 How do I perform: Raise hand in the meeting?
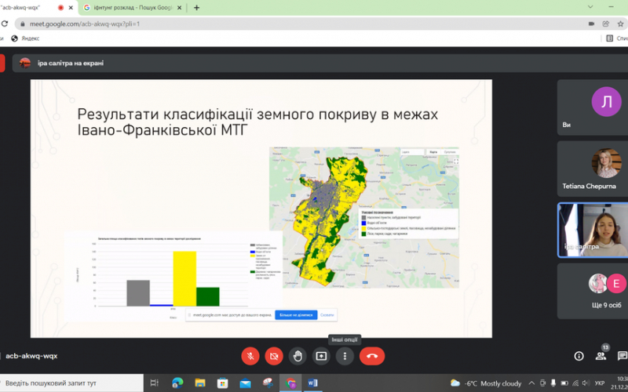298,356
